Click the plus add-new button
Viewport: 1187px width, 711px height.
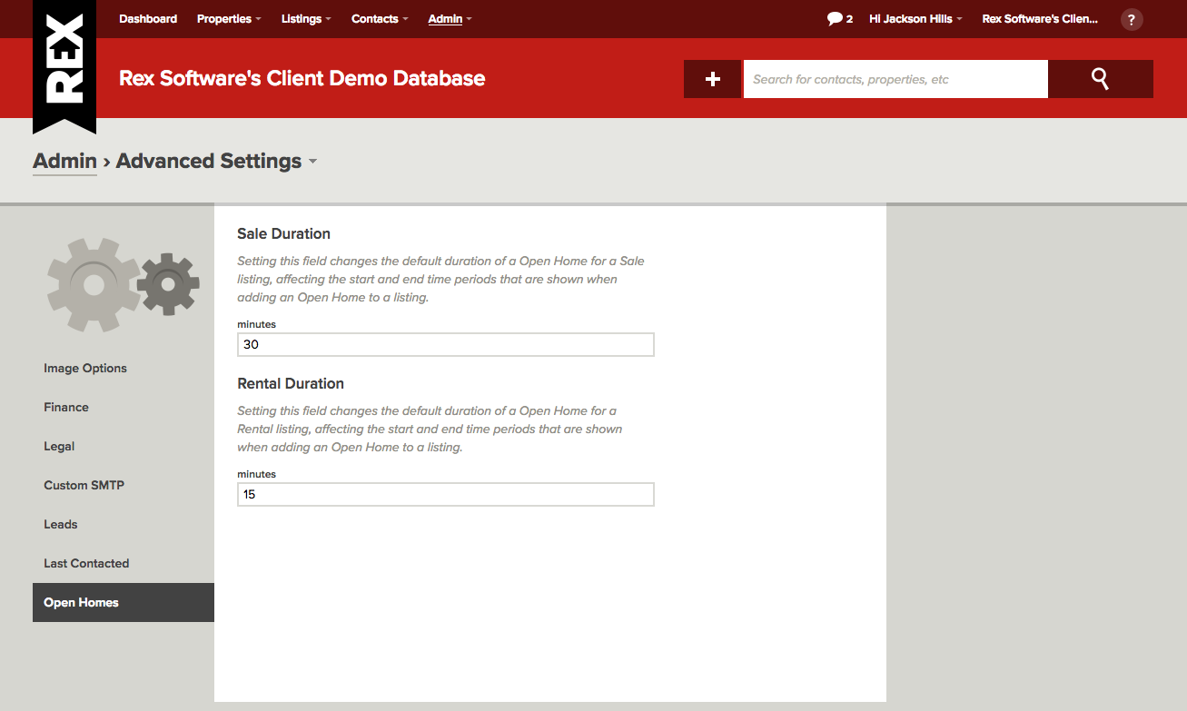[713, 79]
